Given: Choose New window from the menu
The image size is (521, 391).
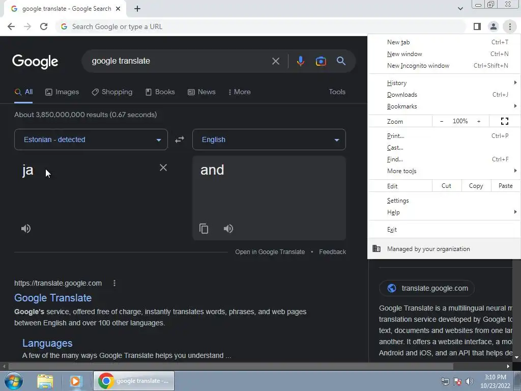Looking at the screenshot, I should (444, 54).
